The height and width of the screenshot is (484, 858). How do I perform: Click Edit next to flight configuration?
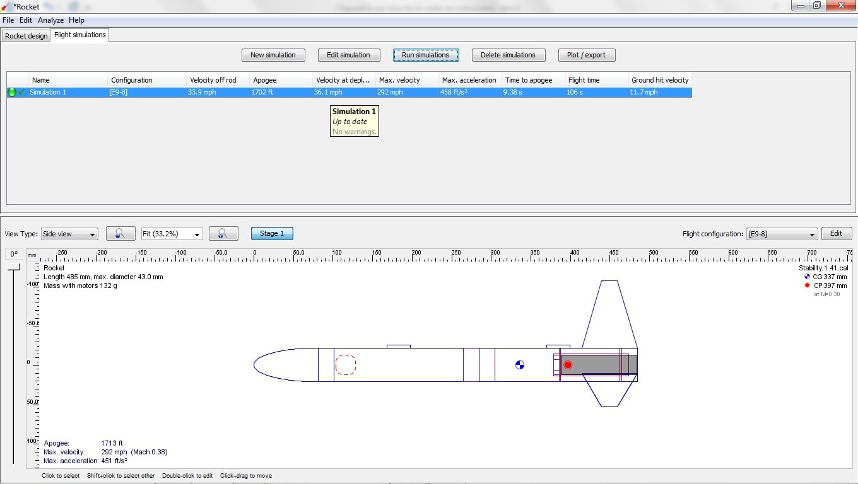(x=837, y=233)
